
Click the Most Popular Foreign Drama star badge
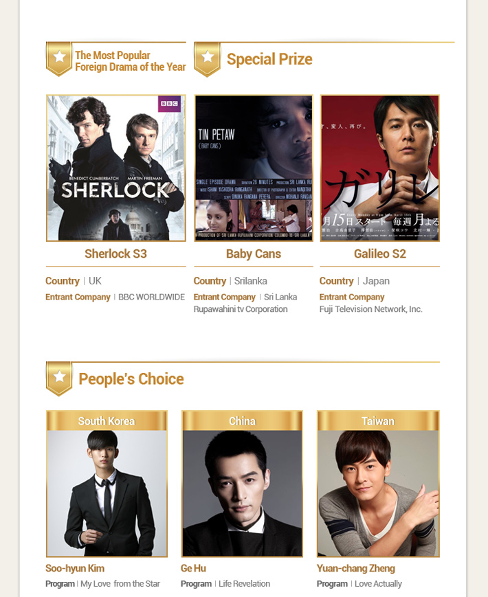tap(59, 59)
